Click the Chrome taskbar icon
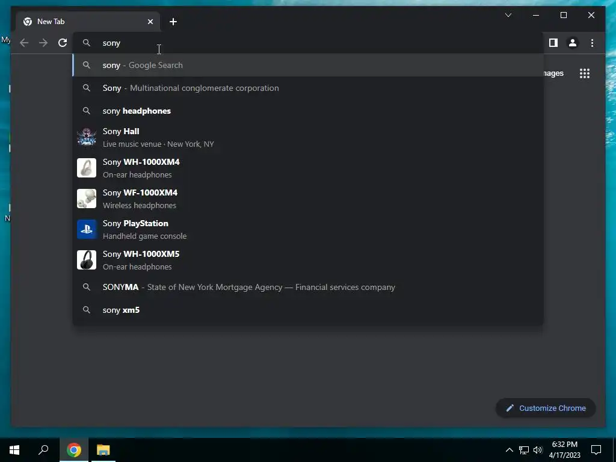The width and height of the screenshot is (616, 462). click(x=74, y=450)
